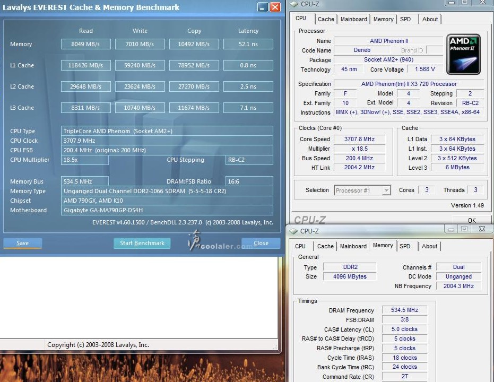Click the L2 Cache Copy value "27270 MB/s"
The height and width of the screenshot is (382, 494).
point(194,86)
